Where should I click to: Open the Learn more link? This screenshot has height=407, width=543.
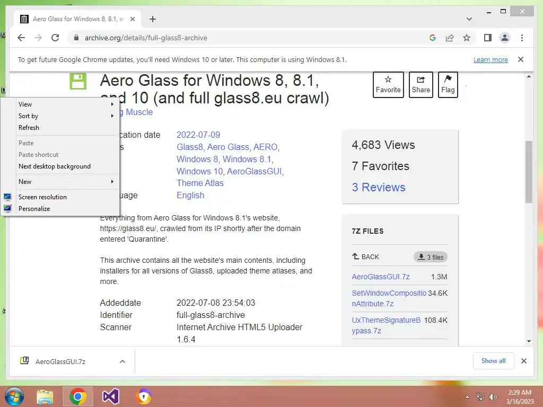[491, 59]
